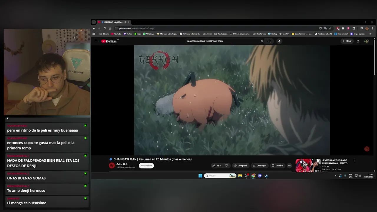Open Chrome three-dot menu
This screenshot has width=377, height=212.
372,29
